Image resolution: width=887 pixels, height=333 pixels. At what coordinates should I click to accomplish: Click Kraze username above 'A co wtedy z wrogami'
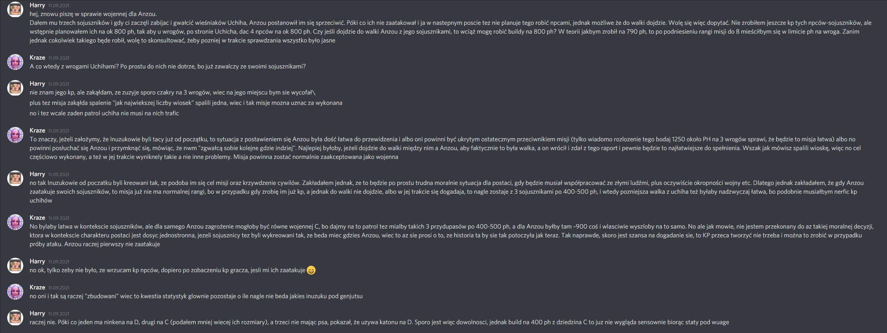pyautogui.click(x=37, y=58)
